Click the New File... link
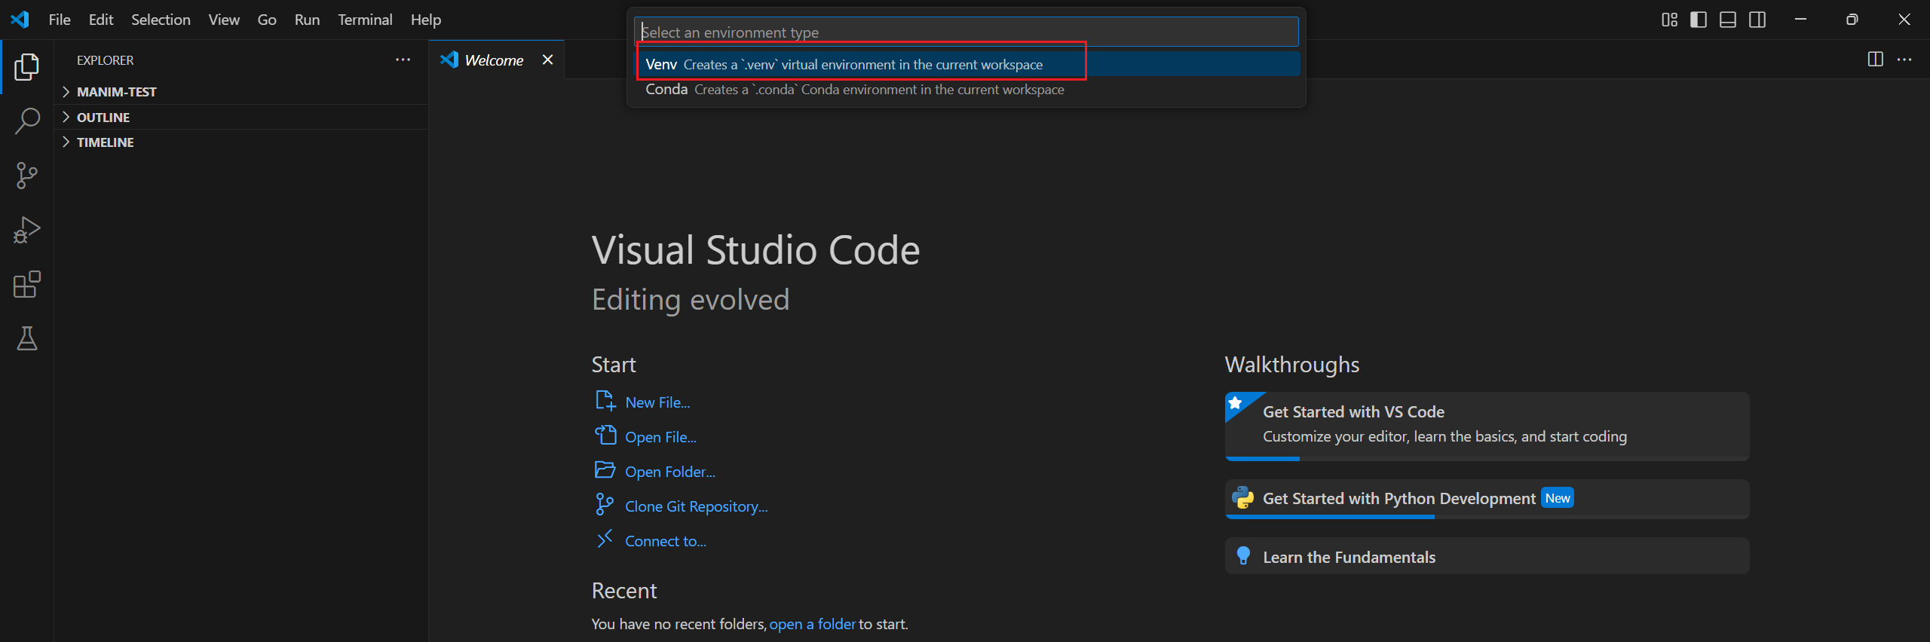 (657, 402)
